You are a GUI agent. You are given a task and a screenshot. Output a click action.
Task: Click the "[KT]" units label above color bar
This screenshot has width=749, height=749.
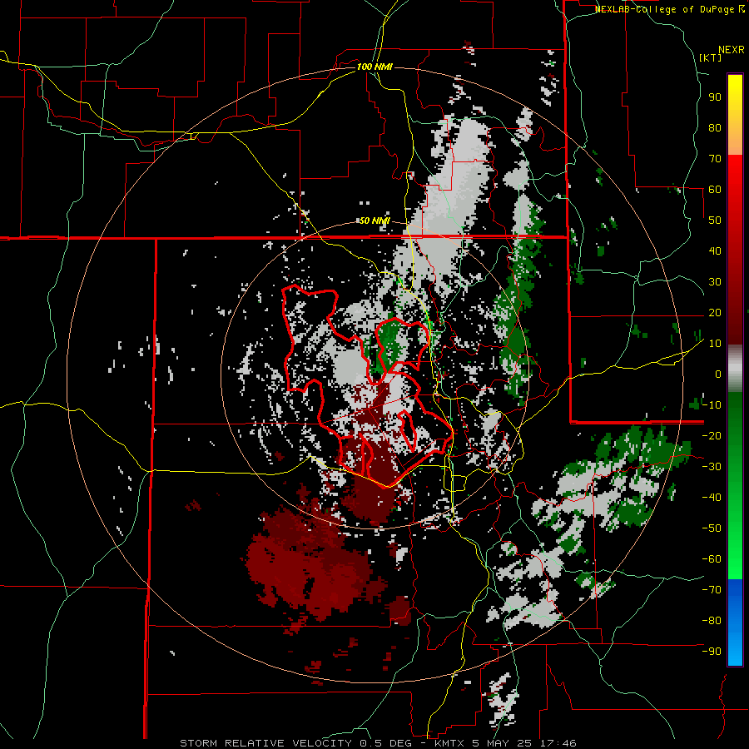(711, 57)
